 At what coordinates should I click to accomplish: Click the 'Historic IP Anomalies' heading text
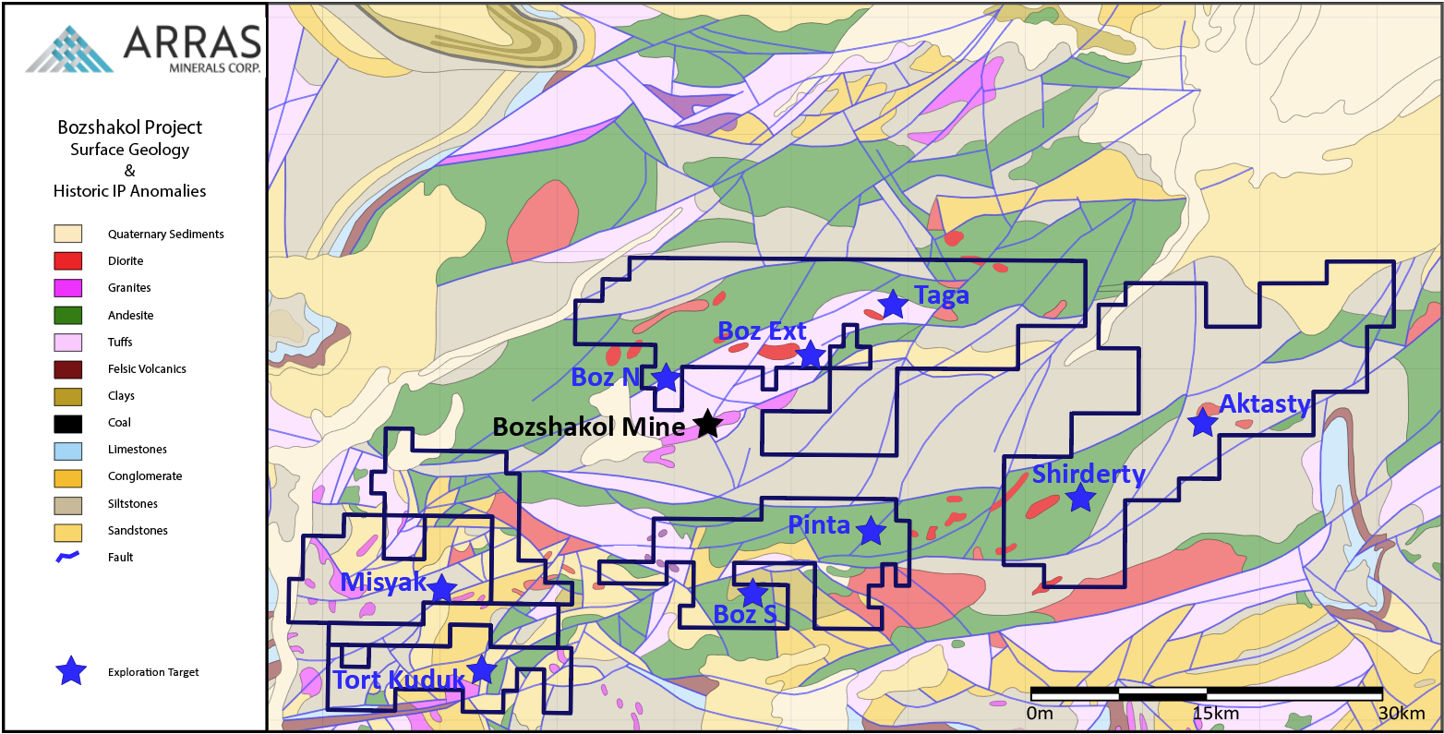pos(130,191)
